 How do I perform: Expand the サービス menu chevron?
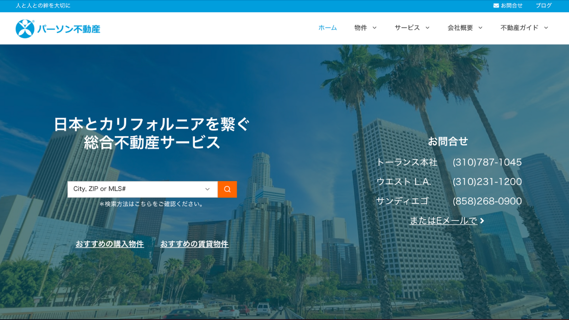pos(427,28)
